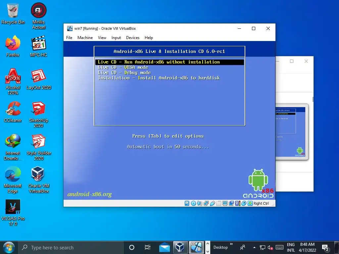
Task: Open the People icon on taskbar
Action: pyautogui.click(x=243, y=247)
